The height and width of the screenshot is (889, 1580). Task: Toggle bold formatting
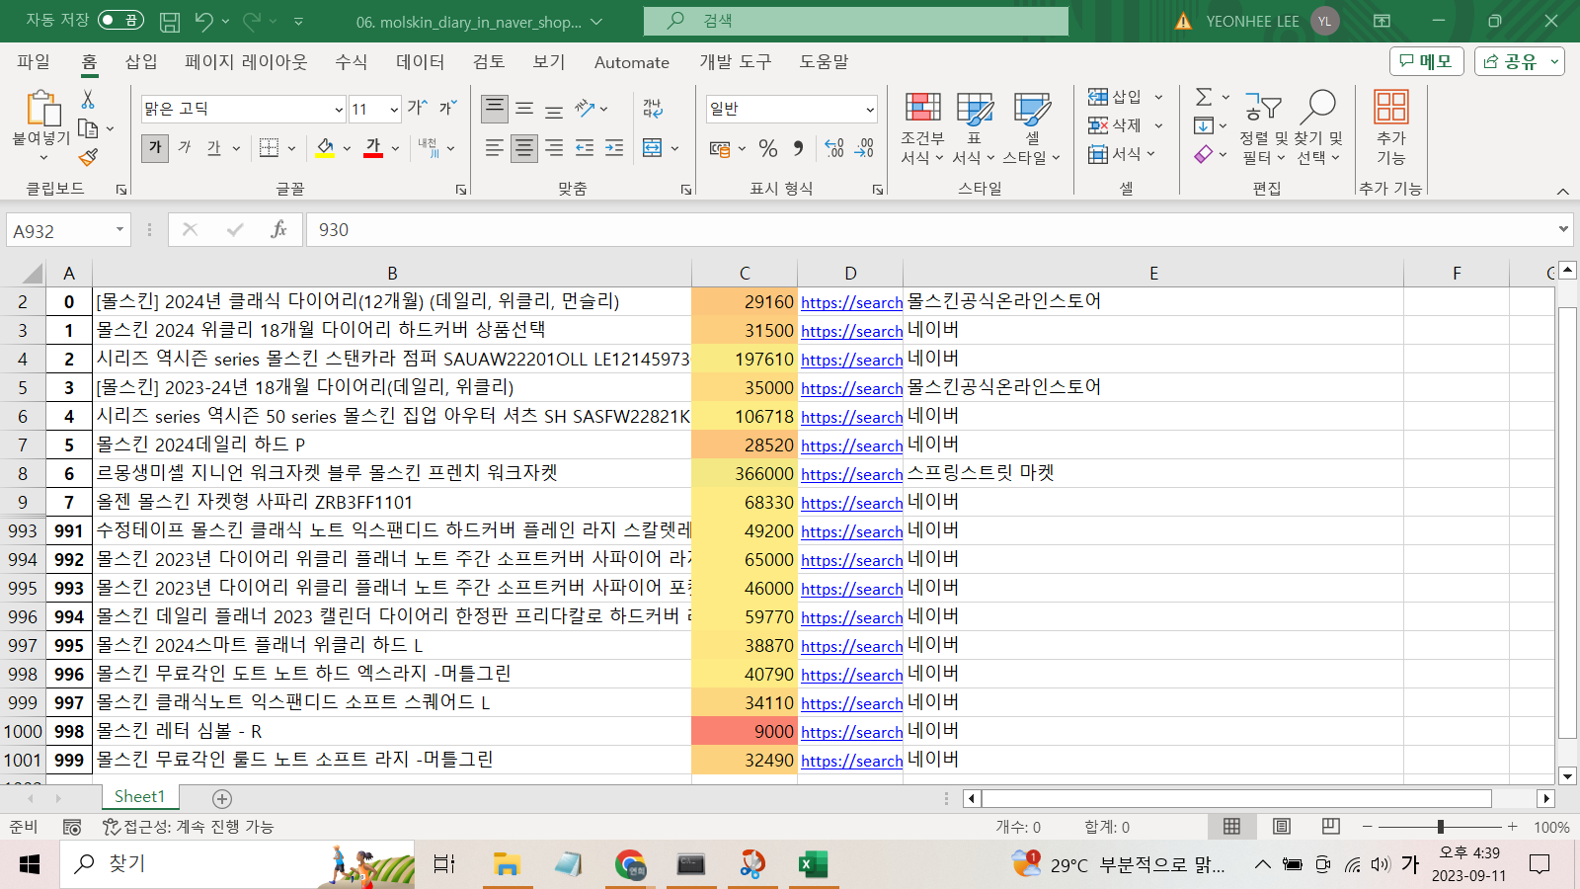154,146
